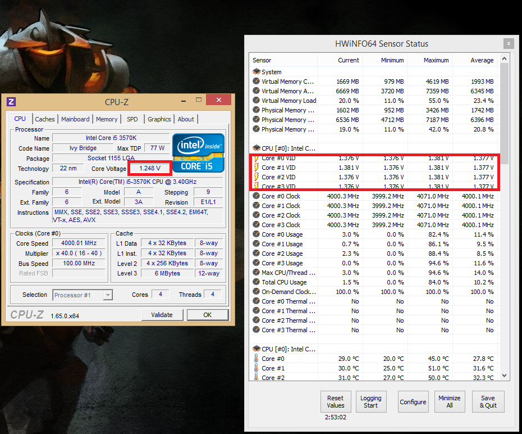Click the Intel Core i5 logo badge
Image resolution: width=522 pixels, height=434 pixels.
[x=198, y=153]
